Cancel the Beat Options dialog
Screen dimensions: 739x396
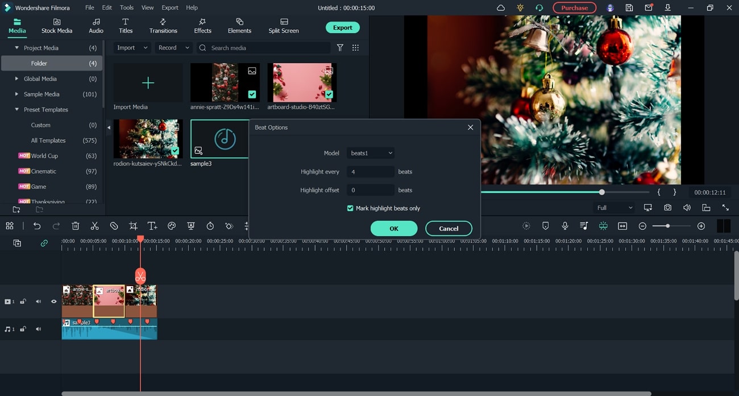pos(449,228)
